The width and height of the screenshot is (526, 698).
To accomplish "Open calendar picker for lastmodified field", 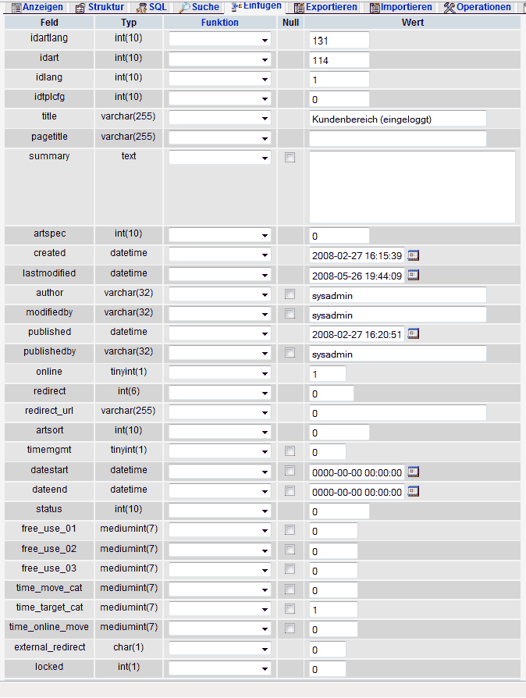I will click(x=414, y=275).
